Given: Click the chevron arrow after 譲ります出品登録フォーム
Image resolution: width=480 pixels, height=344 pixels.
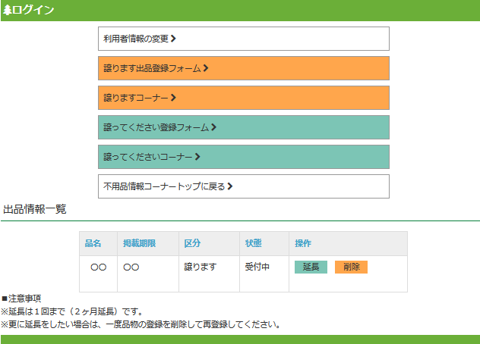Looking at the screenshot, I should (206, 68).
